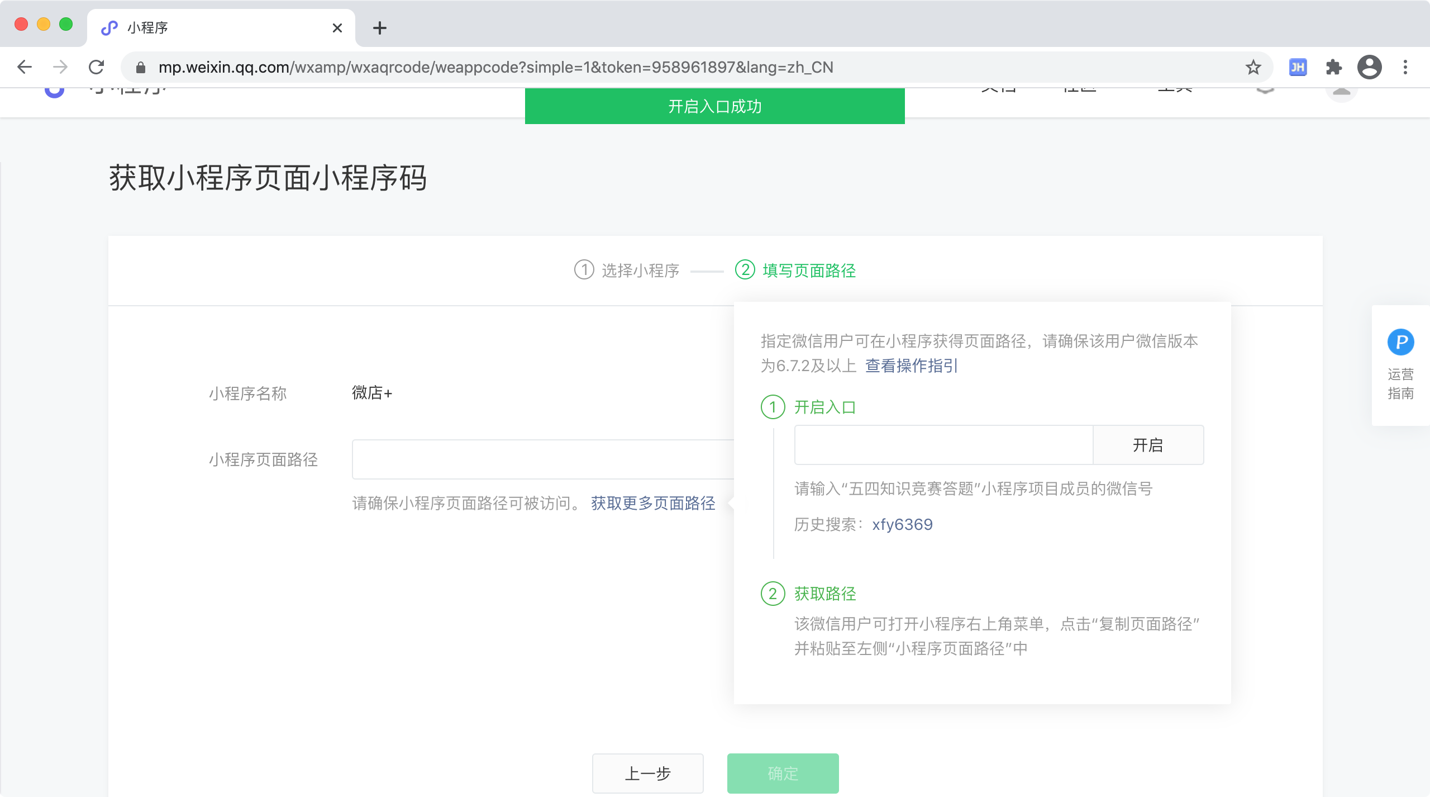Open the extensions puzzle icon

click(x=1333, y=67)
